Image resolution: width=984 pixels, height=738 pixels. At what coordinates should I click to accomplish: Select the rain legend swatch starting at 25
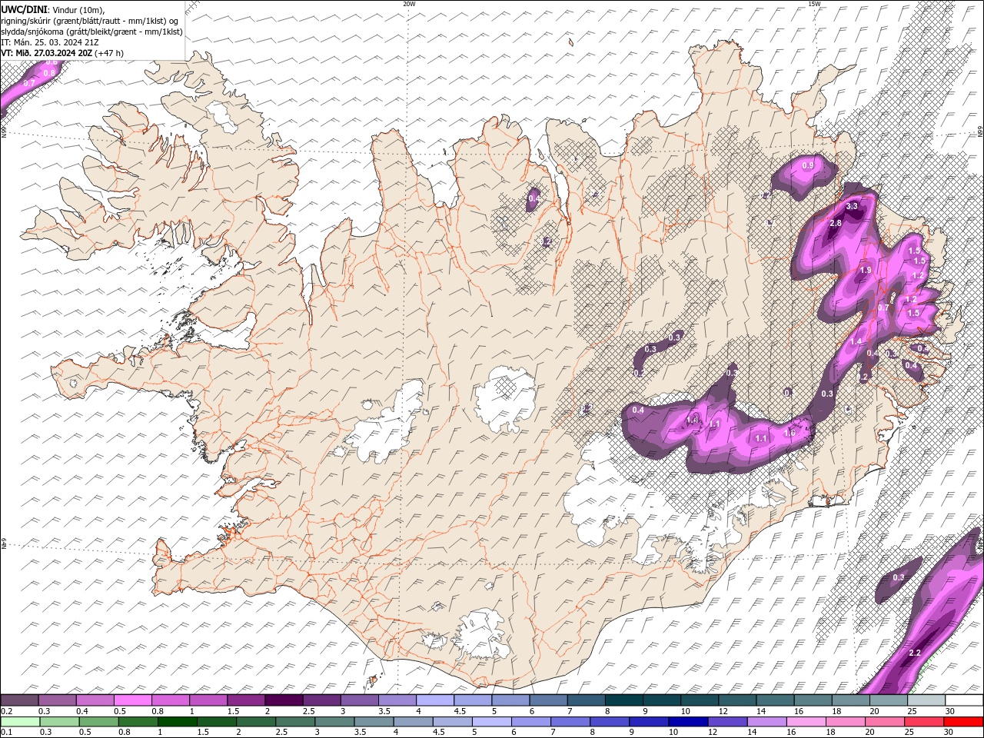point(924,721)
